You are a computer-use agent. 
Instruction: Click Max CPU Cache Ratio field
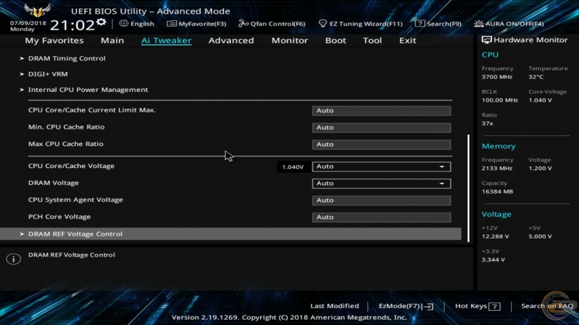tap(381, 144)
